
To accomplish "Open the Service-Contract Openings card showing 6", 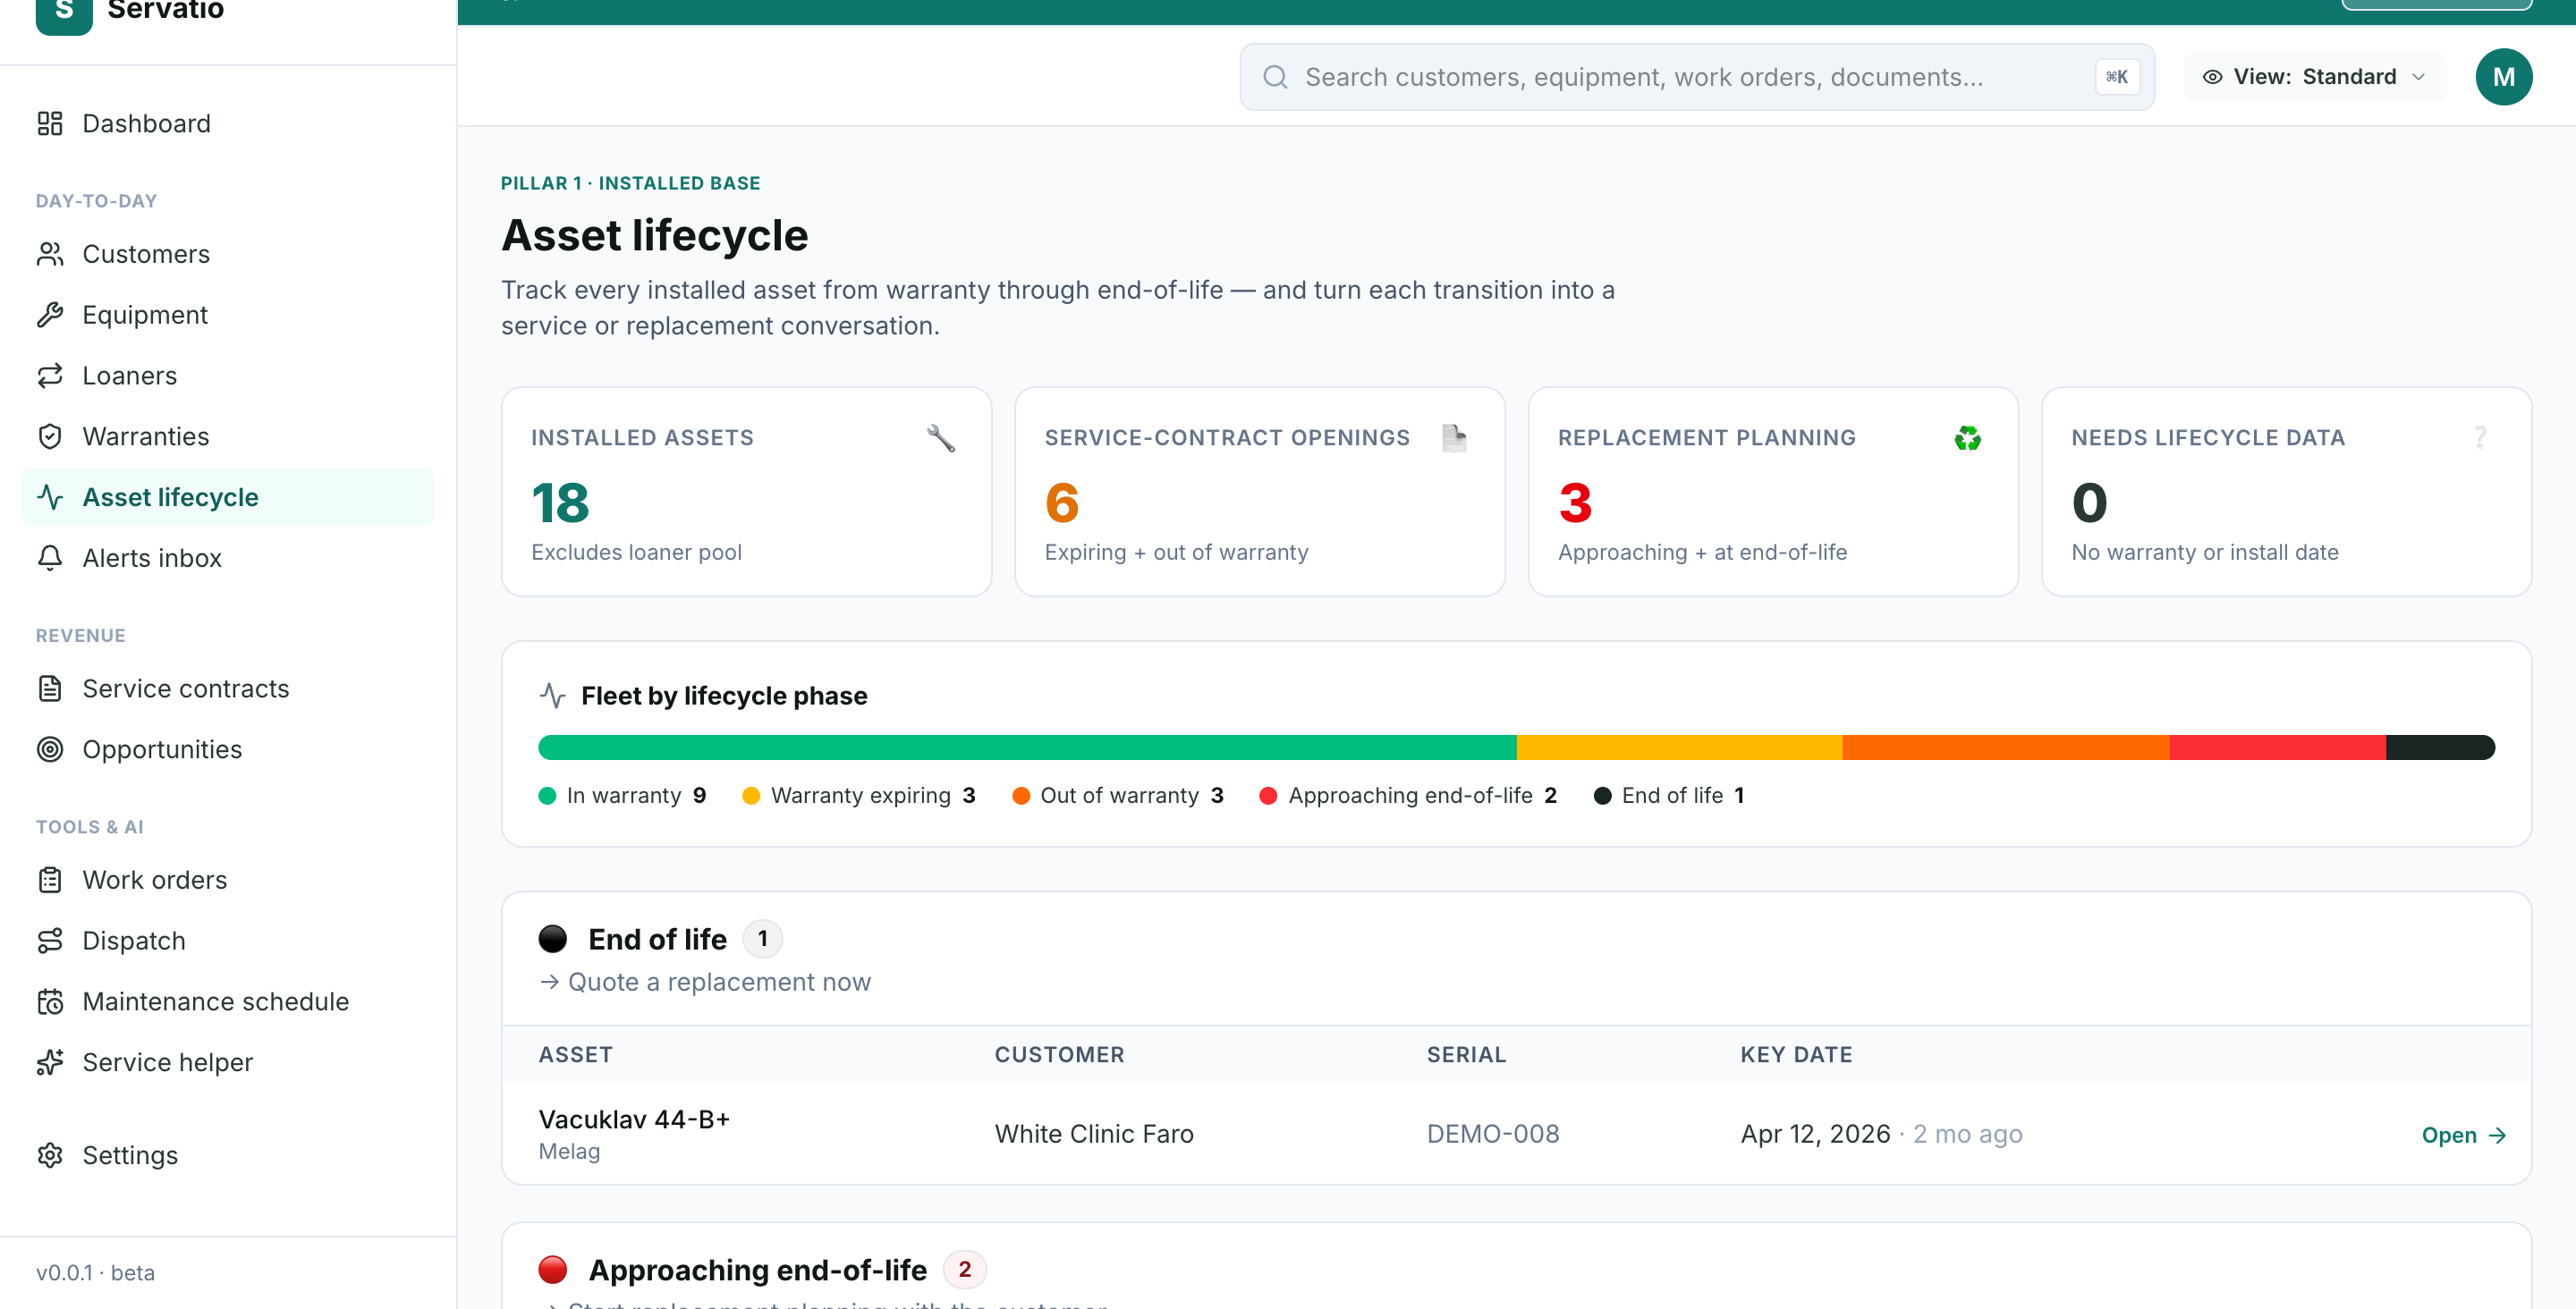I will click(1260, 492).
